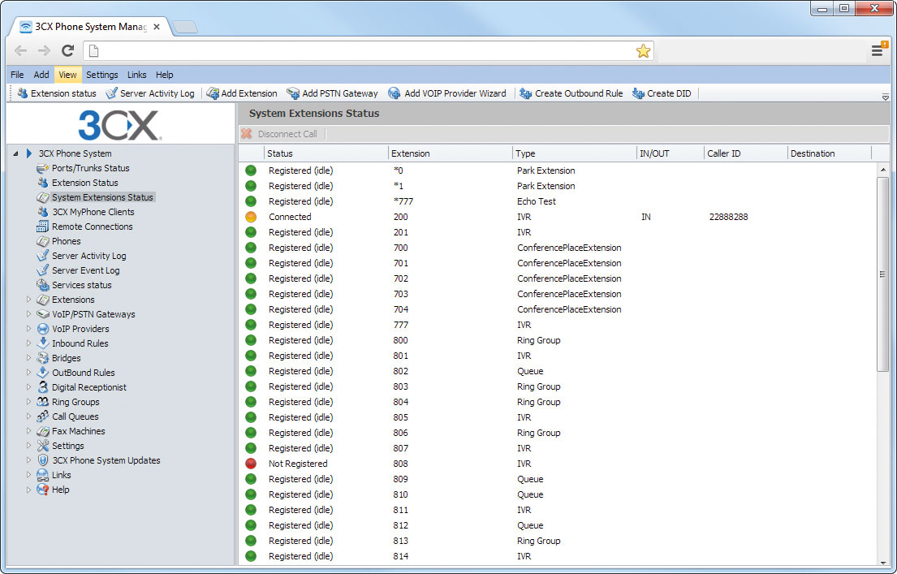The image size is (897, 574).
Task: Click the Disconnect Call button
Action: pyautogui.click(x=281, y=133)
